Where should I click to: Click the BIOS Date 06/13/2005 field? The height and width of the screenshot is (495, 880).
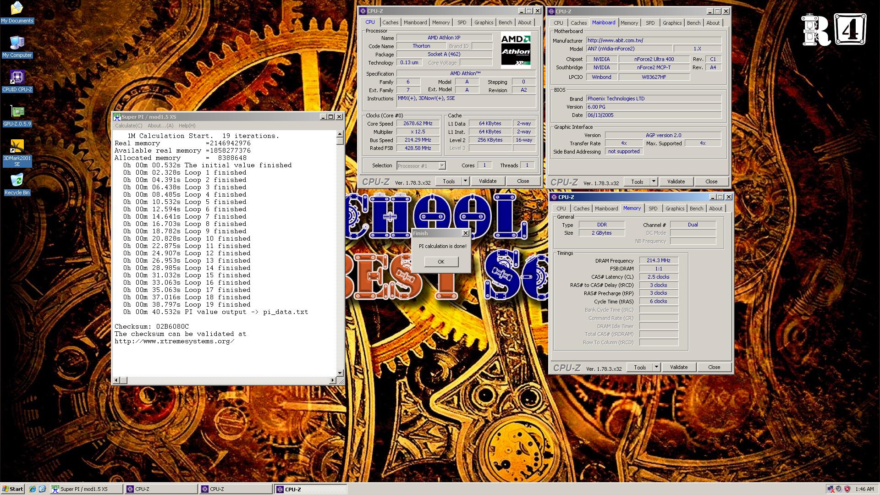tap(654, 115)
